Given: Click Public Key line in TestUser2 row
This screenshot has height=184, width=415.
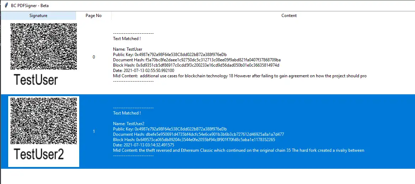Looking at the screenshot, I should [x=169, y=129].
